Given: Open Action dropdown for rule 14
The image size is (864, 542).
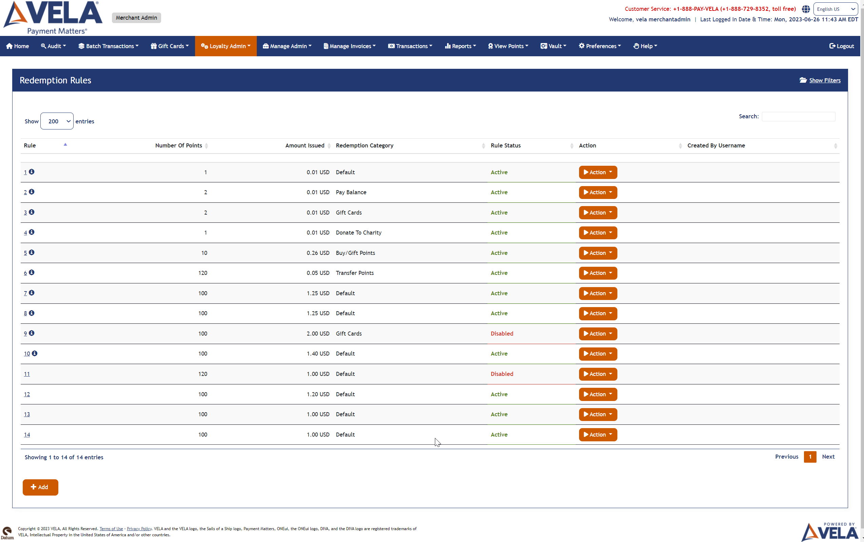Looking at the screenshot, I should click(598, 435).
